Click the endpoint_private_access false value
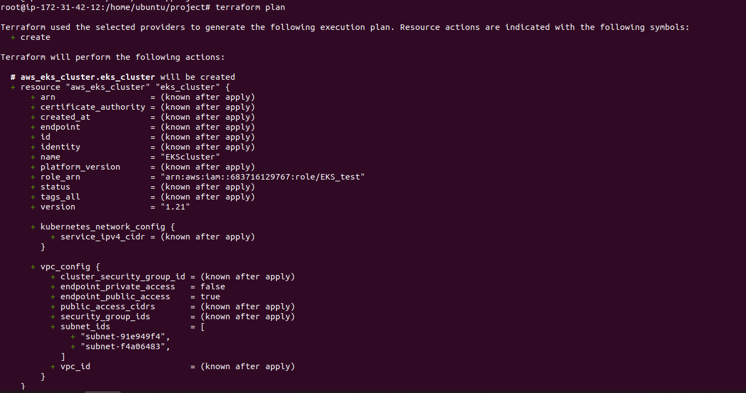This screenshot has width=746, height=393. [213, 287]
